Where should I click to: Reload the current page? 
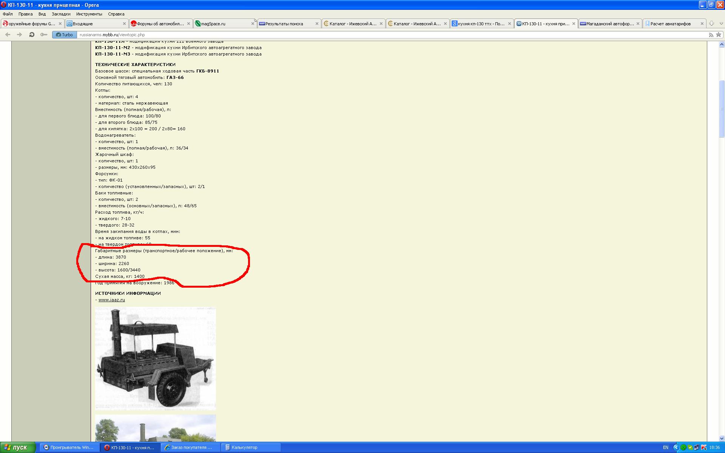pos(32,35)
